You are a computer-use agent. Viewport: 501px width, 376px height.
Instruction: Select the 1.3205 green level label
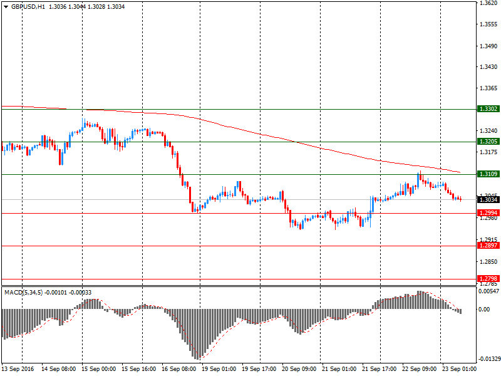pos(488,142)
